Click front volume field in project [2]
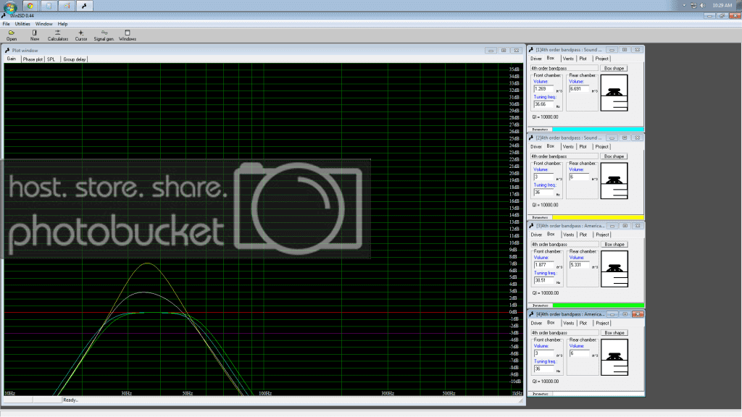 543,177
